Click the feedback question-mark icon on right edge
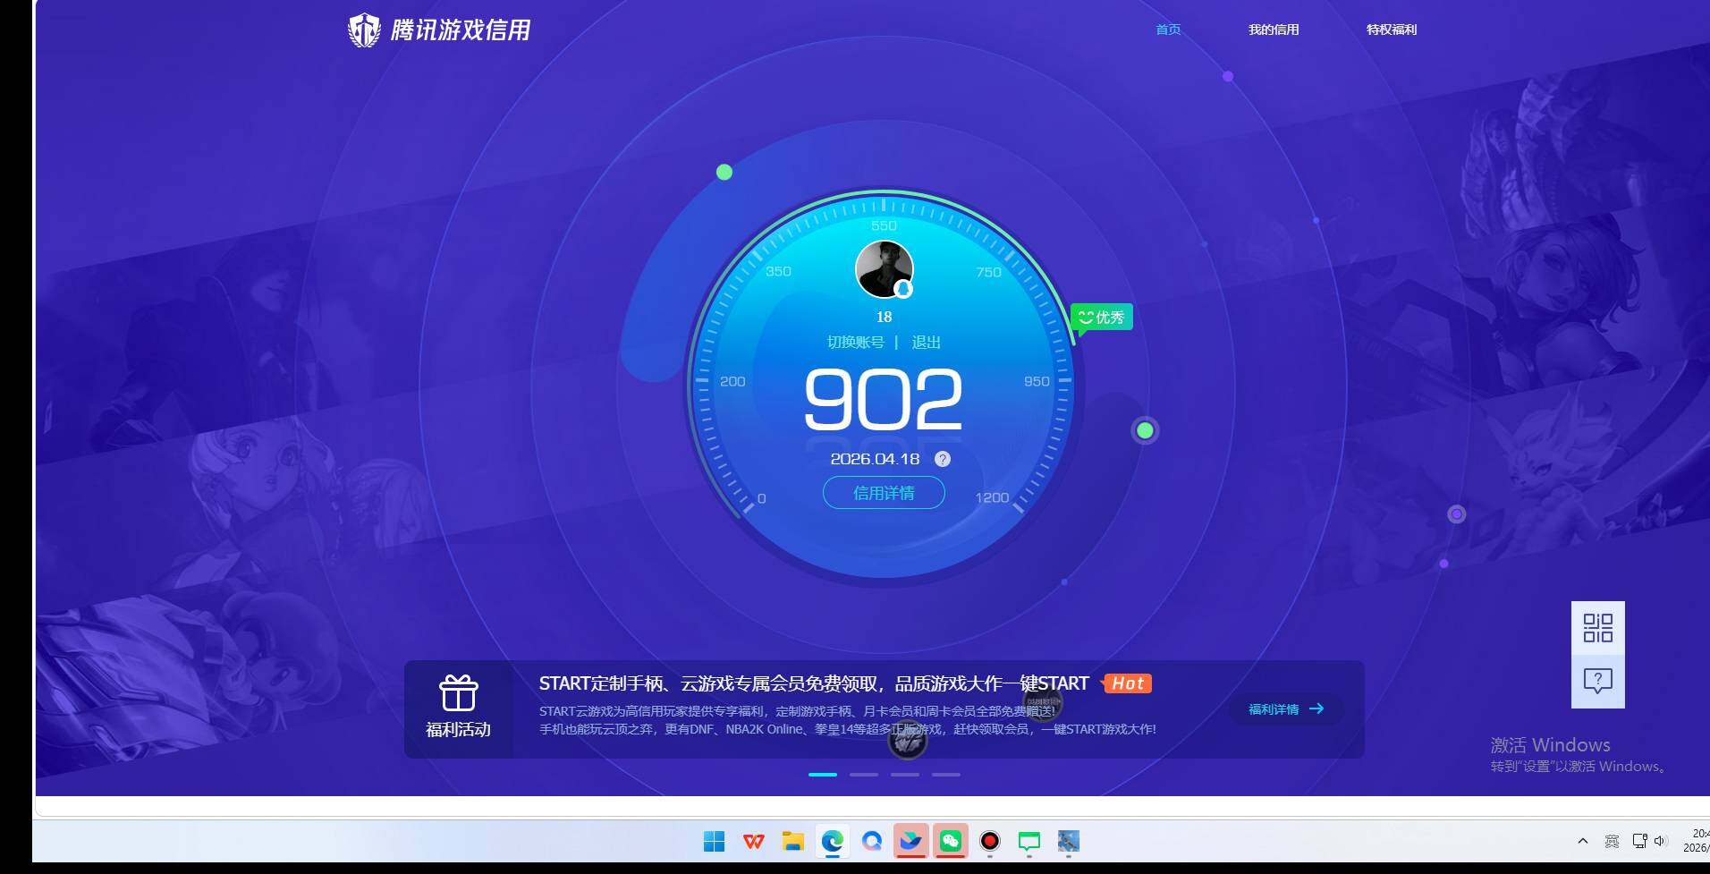Screen dimensions: 1710x874 [x=1596, y=681]
